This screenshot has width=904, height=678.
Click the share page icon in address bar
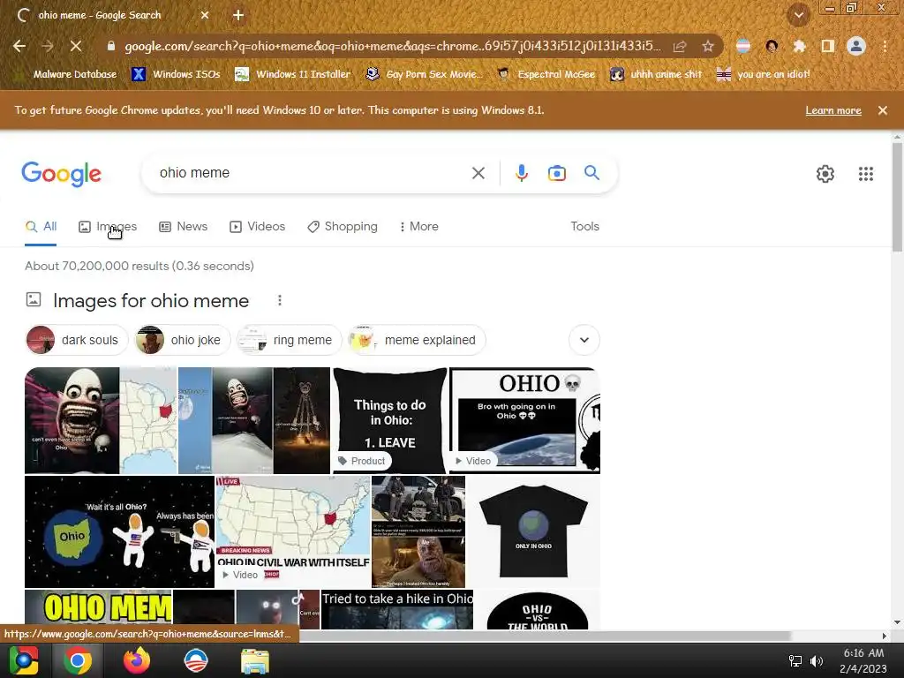pyautogui.click(x=680, y=46)
